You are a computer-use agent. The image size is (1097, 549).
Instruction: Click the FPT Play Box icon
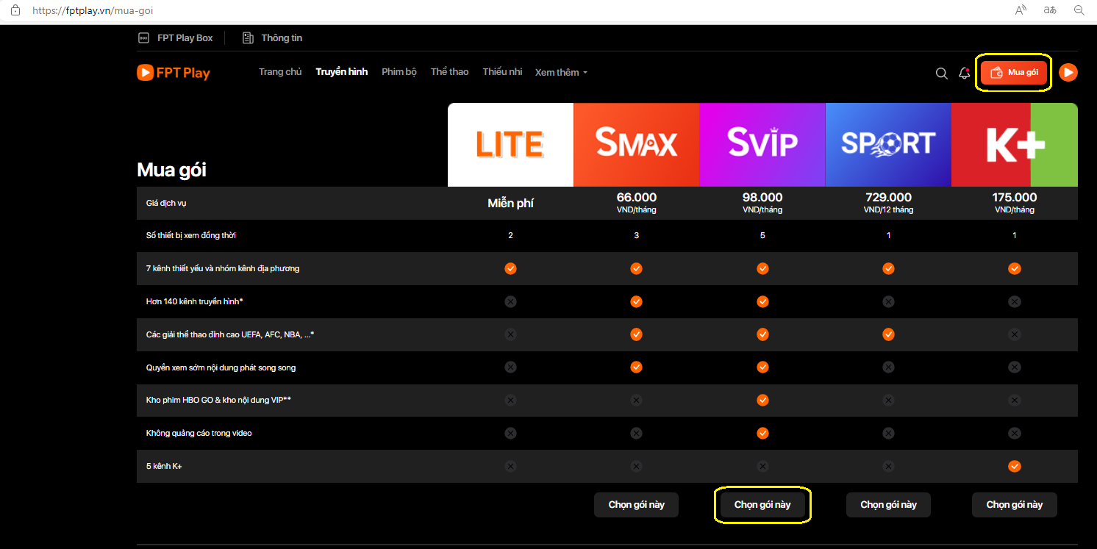pos(143,37)
